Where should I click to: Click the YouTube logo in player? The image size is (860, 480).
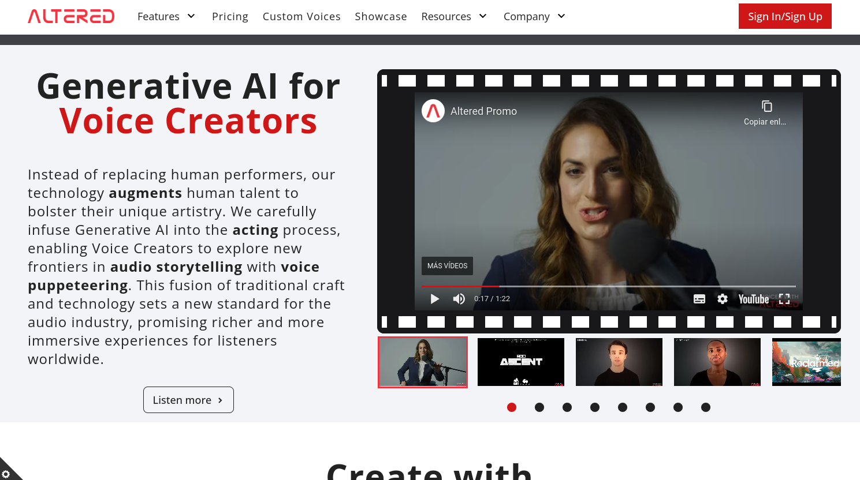click(x=753, y=299)
